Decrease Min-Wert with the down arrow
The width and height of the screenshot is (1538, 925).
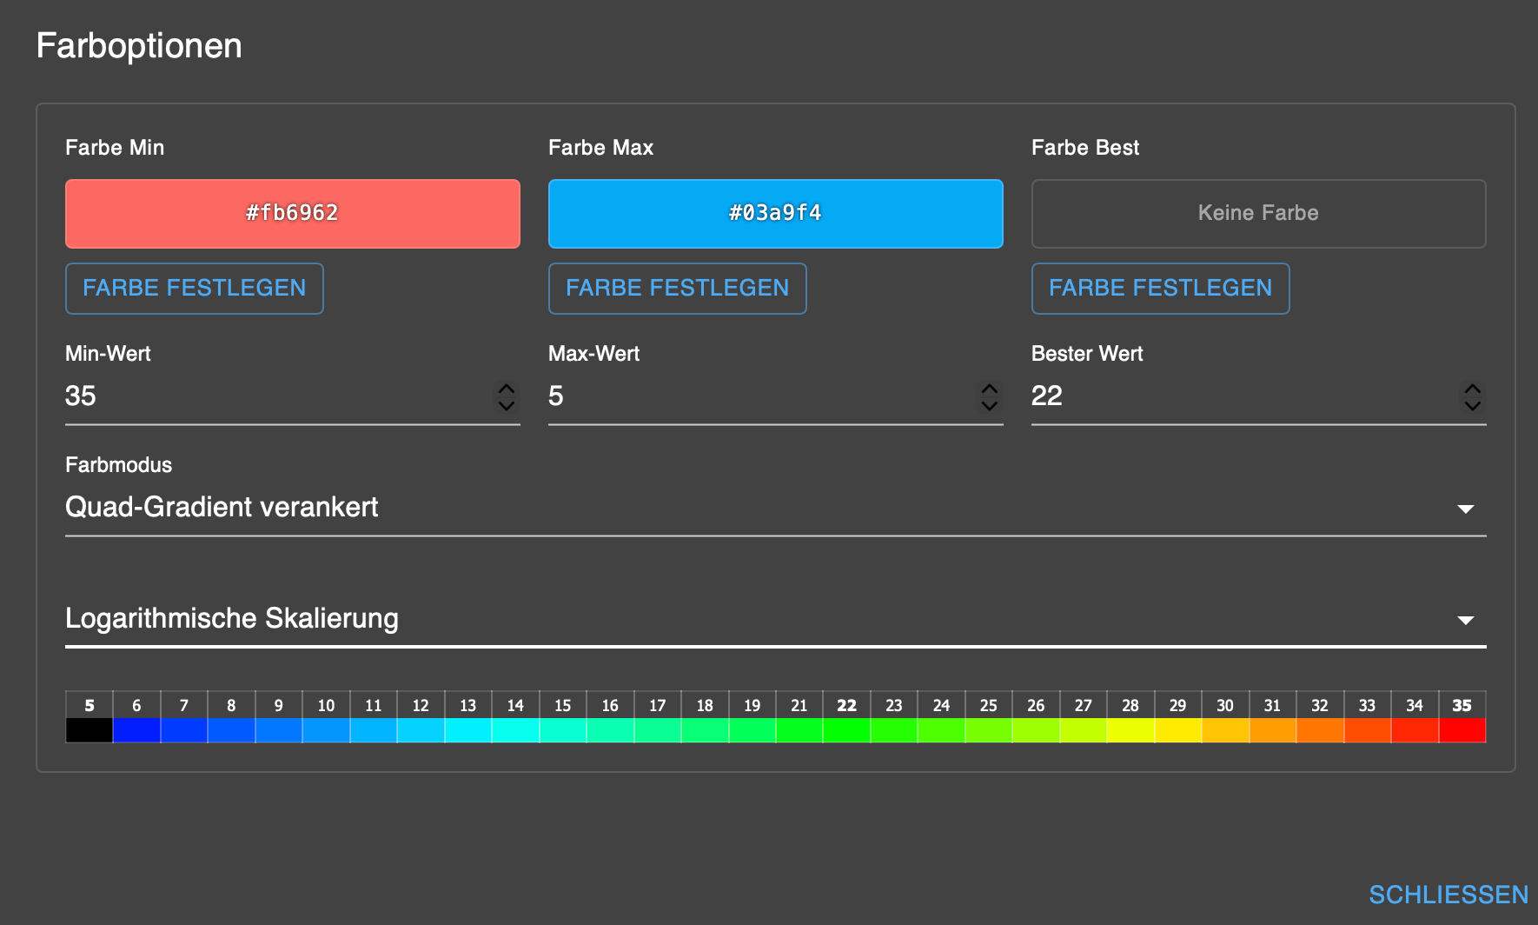[x=507, y=405]
